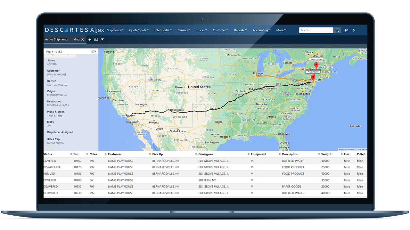Open the Accounting menu
This screenshot has height=230, width=410.
[261, 30]
